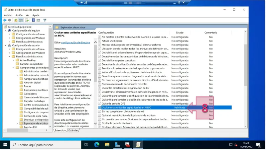266x150 pixels.
Task: Click the red toolbox taskbar icon
Action: (128, 145)
